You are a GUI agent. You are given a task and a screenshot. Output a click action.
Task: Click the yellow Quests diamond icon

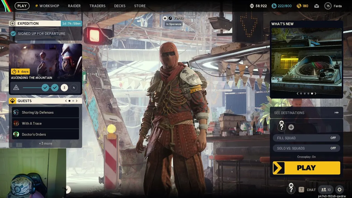12,101
